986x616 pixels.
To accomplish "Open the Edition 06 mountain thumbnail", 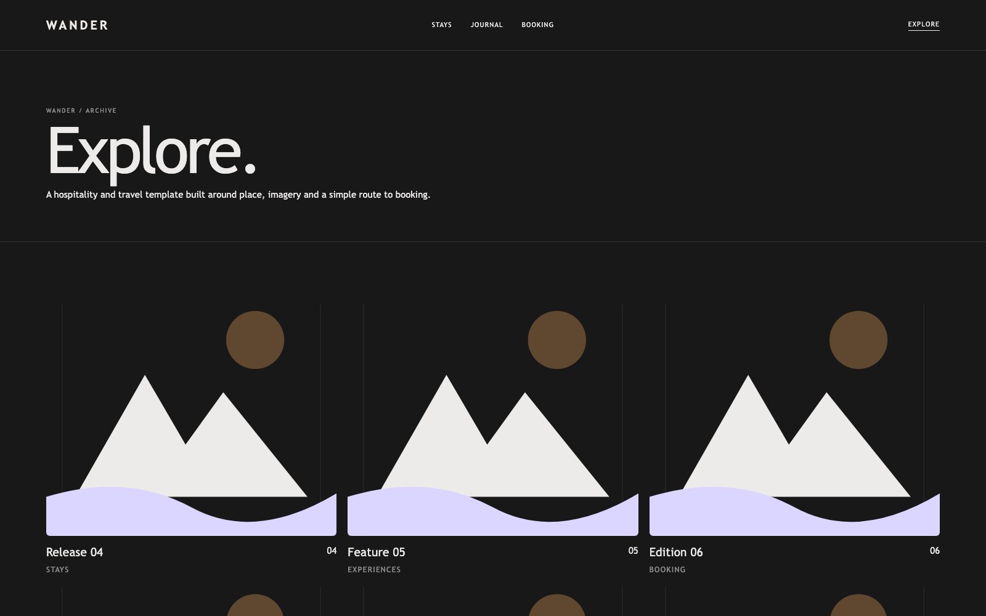I will tap(794, 419).
